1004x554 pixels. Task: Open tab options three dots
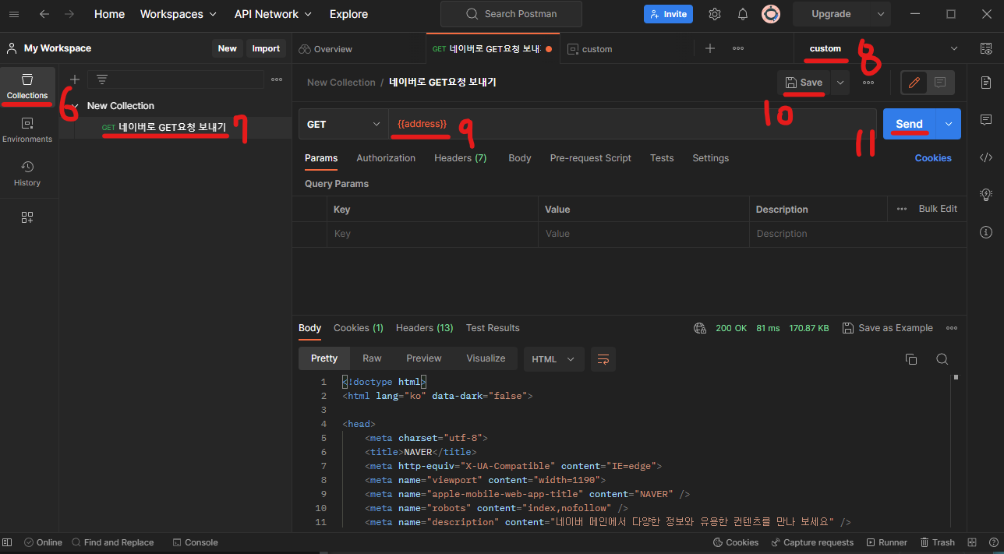[x=738, y=48]
